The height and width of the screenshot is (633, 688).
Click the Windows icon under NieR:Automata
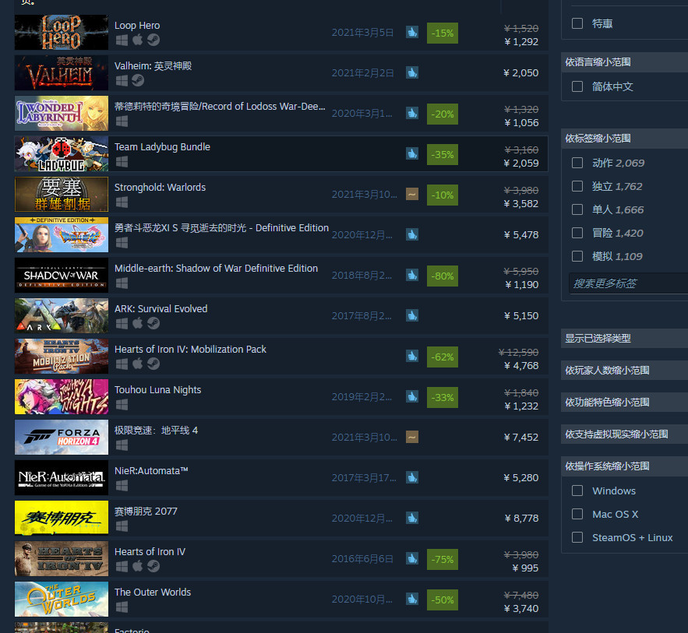[122, 486]
